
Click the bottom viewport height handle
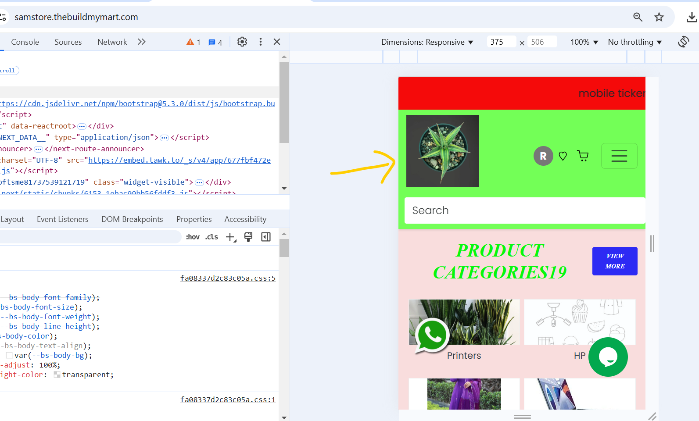[522, 417]
